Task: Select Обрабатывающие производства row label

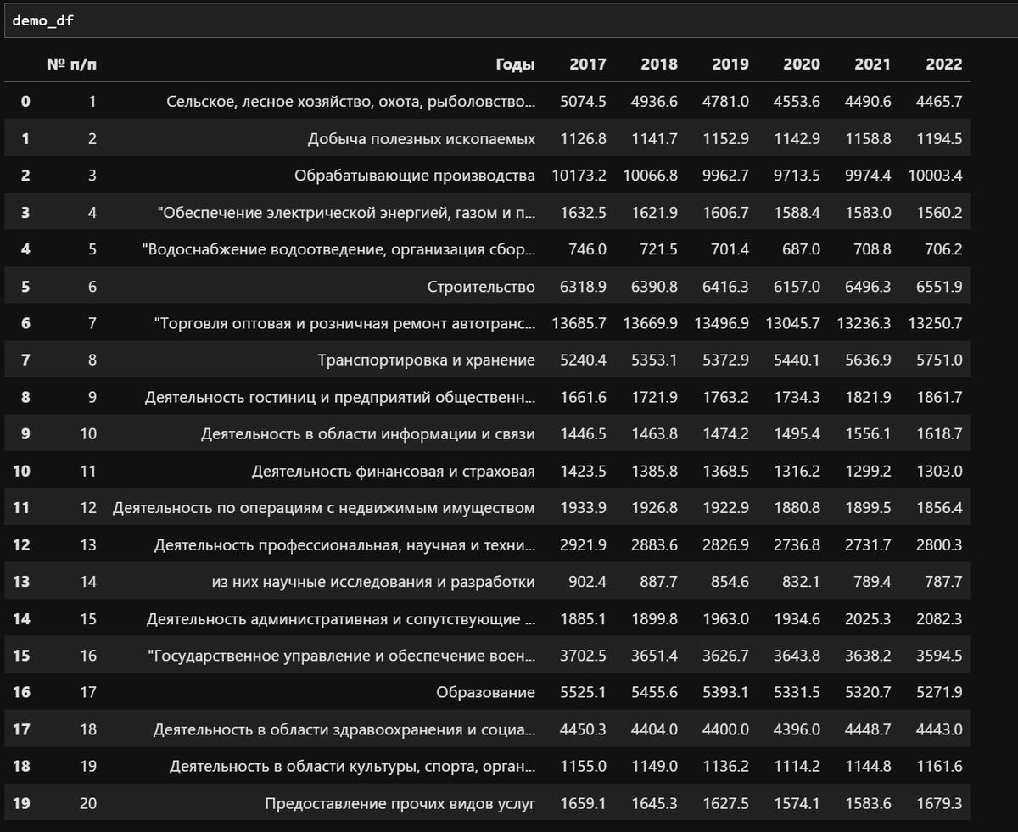Action: [415, 176]
